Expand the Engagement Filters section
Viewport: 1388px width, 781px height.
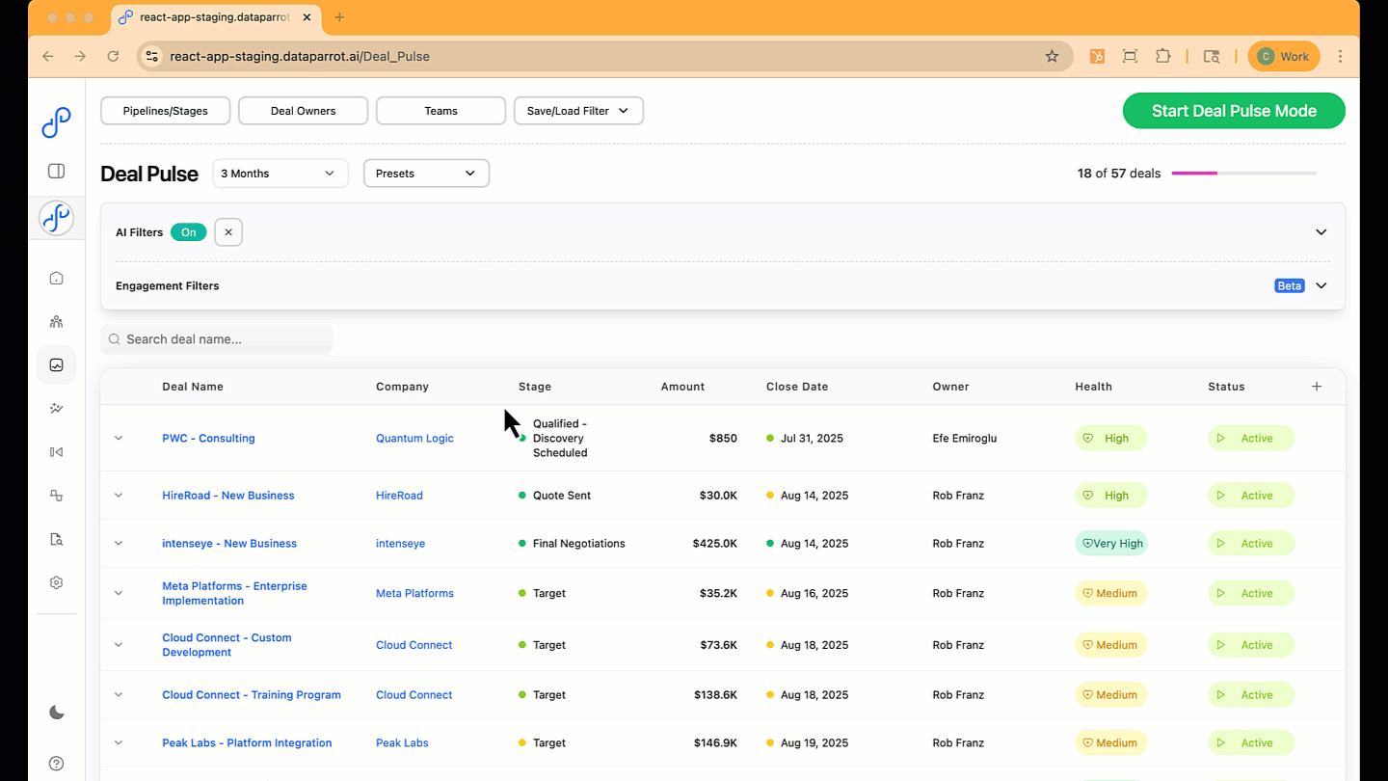[1321, 285]
